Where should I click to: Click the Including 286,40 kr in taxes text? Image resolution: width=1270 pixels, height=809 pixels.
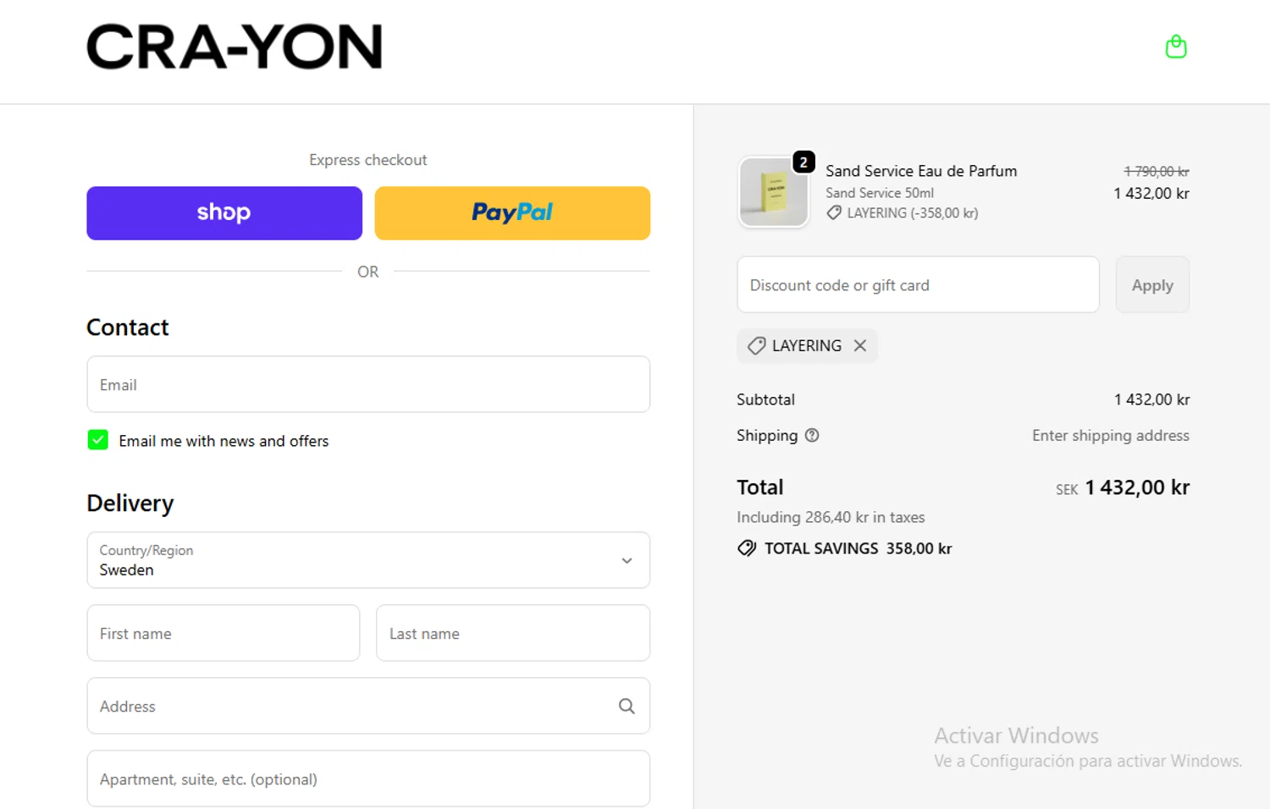click(831, 517)
